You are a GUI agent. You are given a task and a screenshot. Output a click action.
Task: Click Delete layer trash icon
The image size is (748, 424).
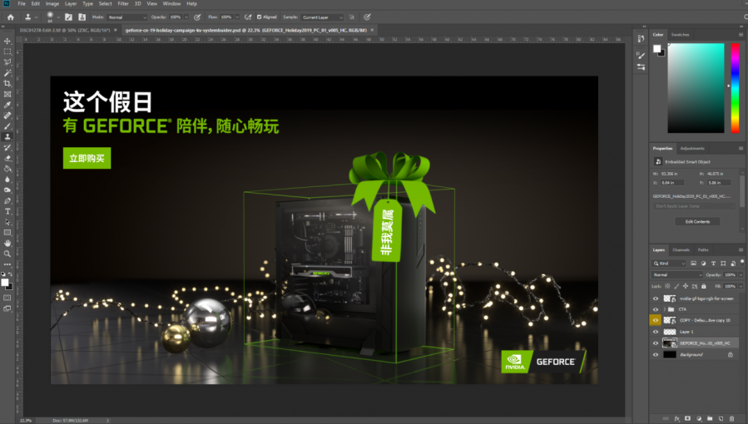click(732, 419)
